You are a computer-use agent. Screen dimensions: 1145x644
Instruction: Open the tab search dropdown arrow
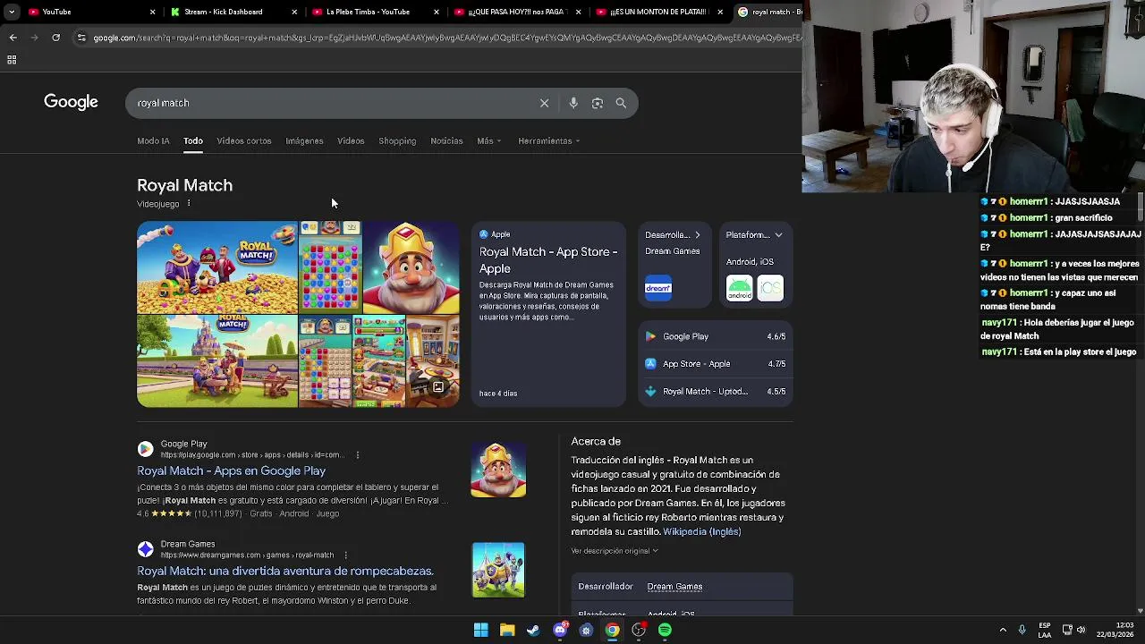click(11, 12)
